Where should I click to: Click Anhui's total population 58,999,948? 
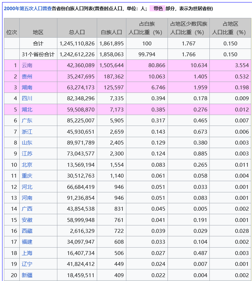tap(81, 220)
